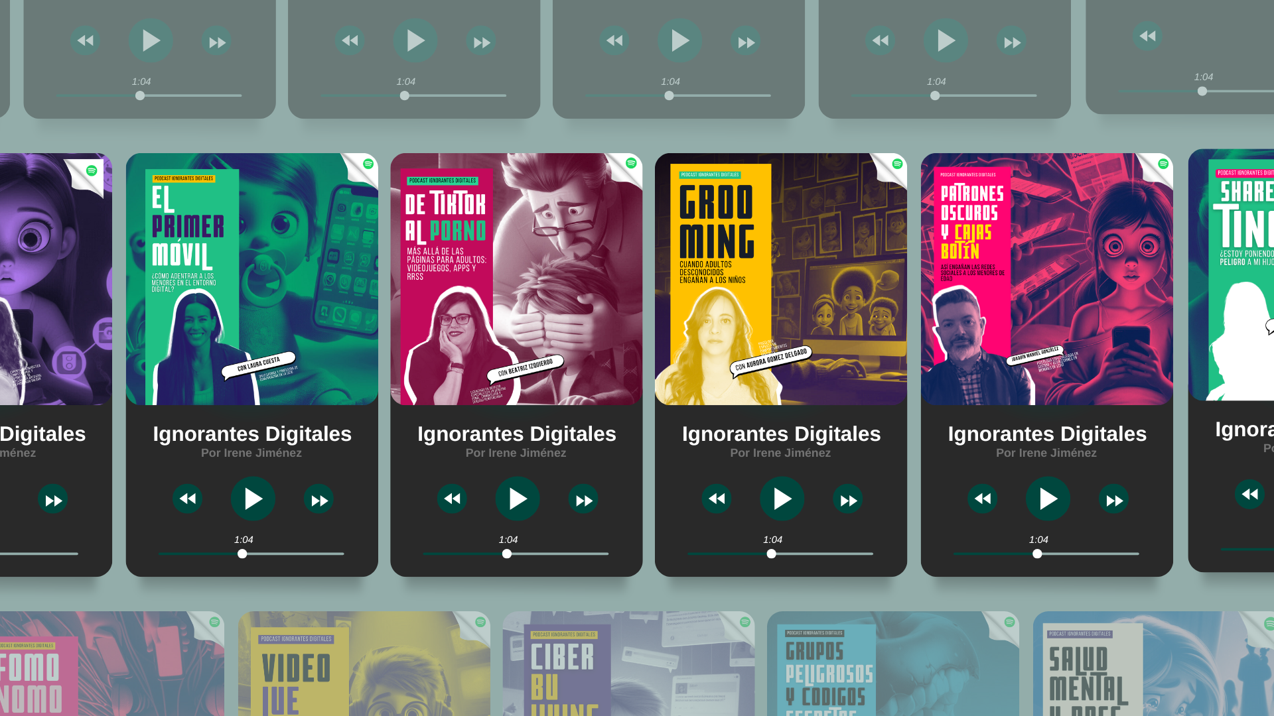This screenshot has width=1274, height=716.
Task: Click Por Irene Jiménez under Patrones Oscuros
Action: [1046, 453]
